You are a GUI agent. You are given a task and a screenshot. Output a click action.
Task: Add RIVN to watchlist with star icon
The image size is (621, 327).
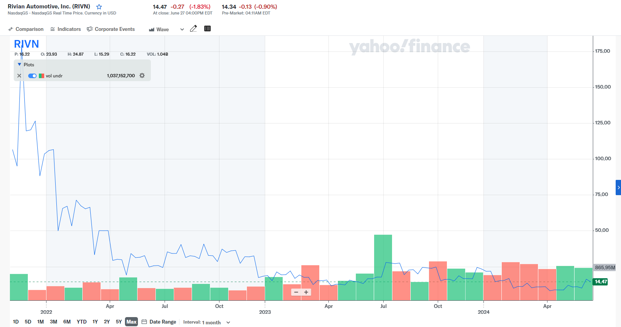click(99, 7)
